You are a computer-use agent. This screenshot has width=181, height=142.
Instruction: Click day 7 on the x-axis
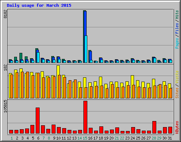tap(43, 138)
